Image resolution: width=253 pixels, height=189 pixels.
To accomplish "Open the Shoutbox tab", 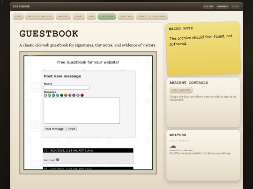I will click(x=126, y=16).
